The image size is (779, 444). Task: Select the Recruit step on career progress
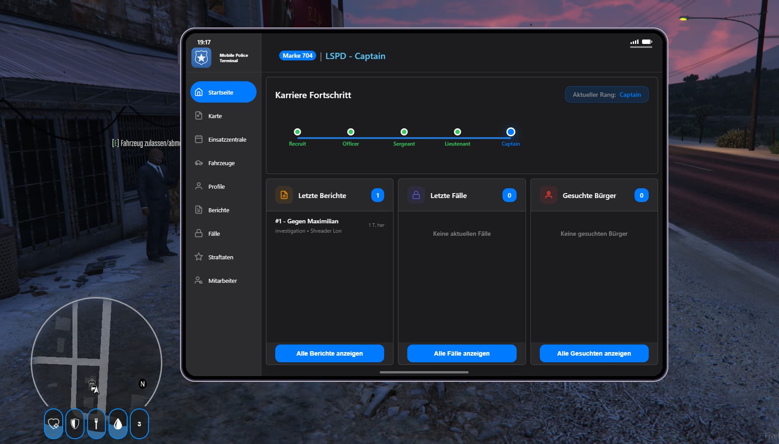(x=297, y=132)
